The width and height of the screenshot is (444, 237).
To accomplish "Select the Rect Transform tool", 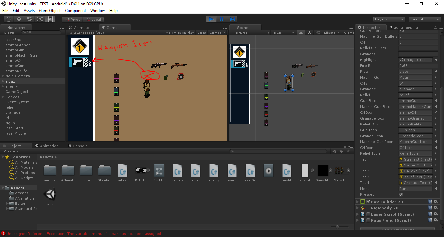I will coord(50,19).
